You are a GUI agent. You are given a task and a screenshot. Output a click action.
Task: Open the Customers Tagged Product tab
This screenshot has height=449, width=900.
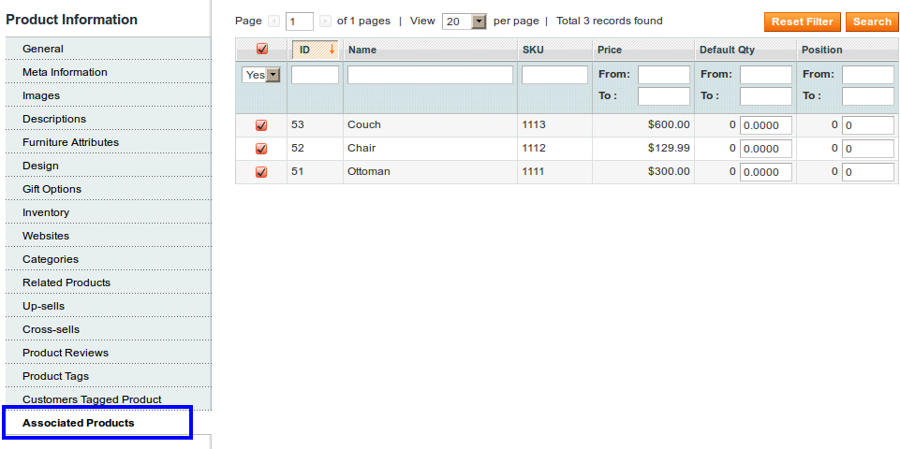tap(109, 399)
